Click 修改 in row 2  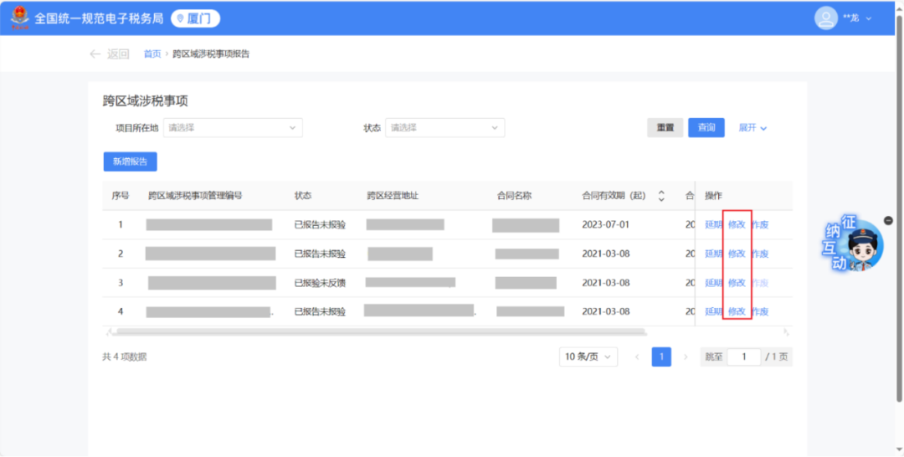point(737,254)
